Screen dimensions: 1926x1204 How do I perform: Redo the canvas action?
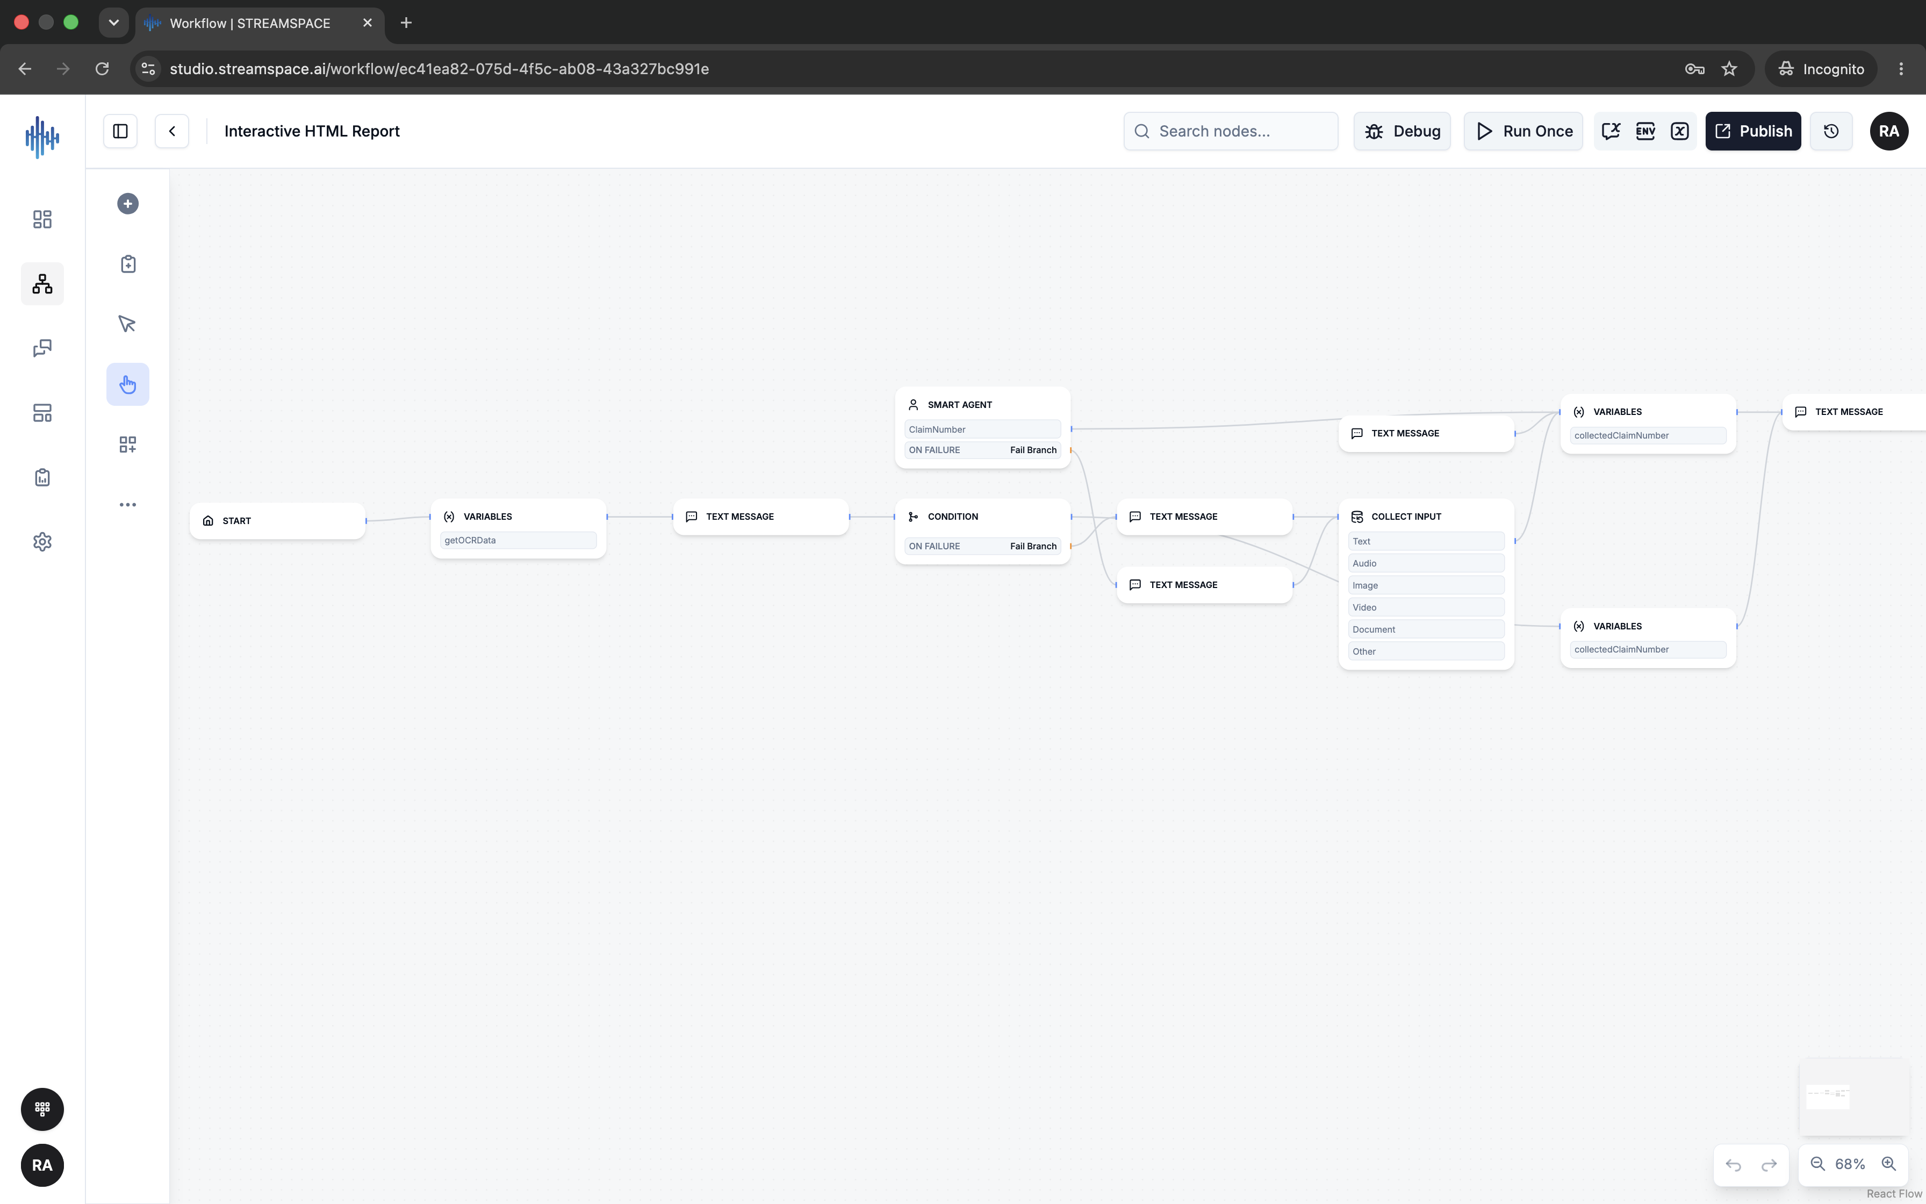(x=1769, y=1165)
